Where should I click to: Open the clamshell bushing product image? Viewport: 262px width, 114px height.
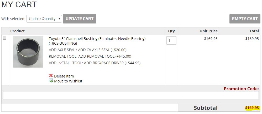pyautogui.click(x=28, y=52)
